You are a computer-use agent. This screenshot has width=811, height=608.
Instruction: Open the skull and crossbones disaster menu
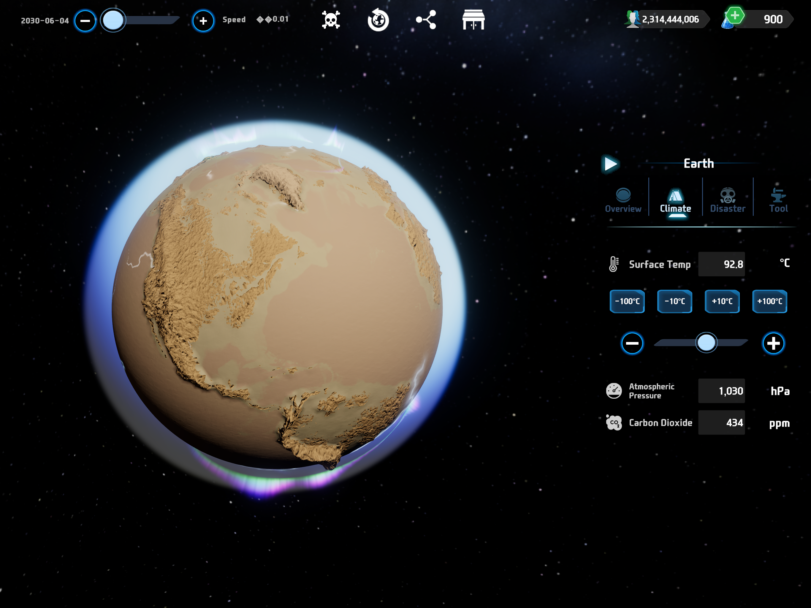pyautogui.click(x=331, y=20)
